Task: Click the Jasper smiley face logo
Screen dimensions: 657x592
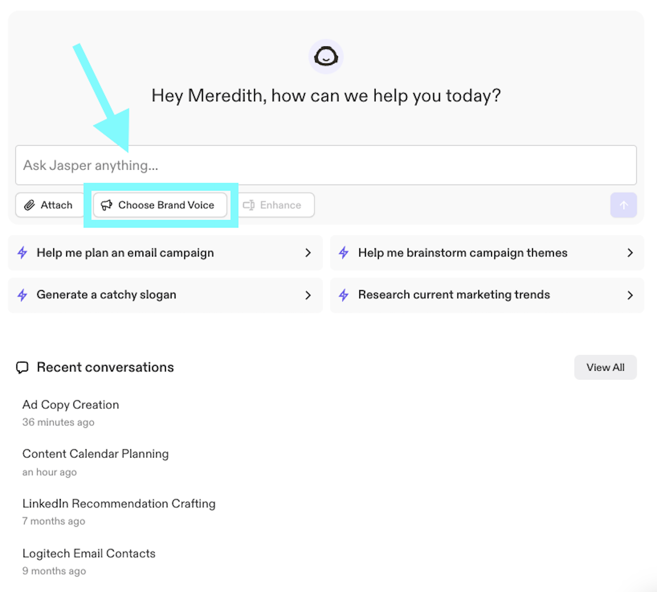Action: pos(326,57)
